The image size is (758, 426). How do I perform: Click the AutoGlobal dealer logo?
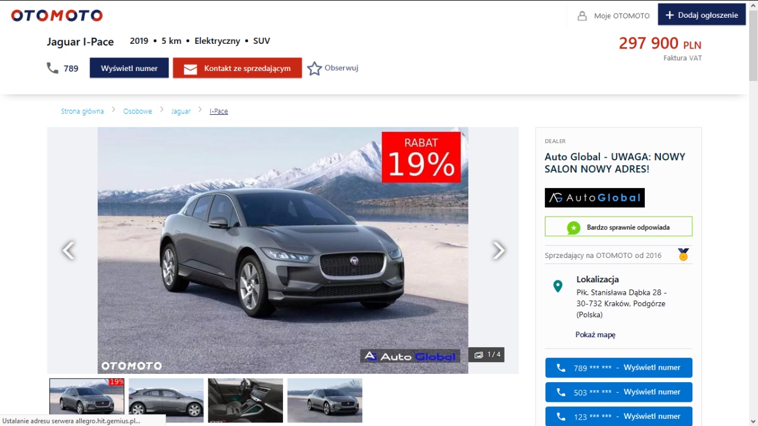click(x=595, y=198)
